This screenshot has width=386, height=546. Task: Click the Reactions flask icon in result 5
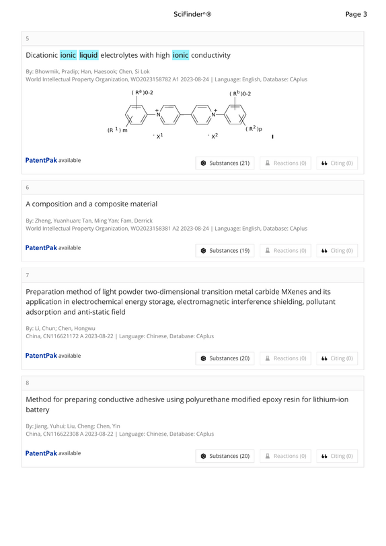[x=268, y=163]
